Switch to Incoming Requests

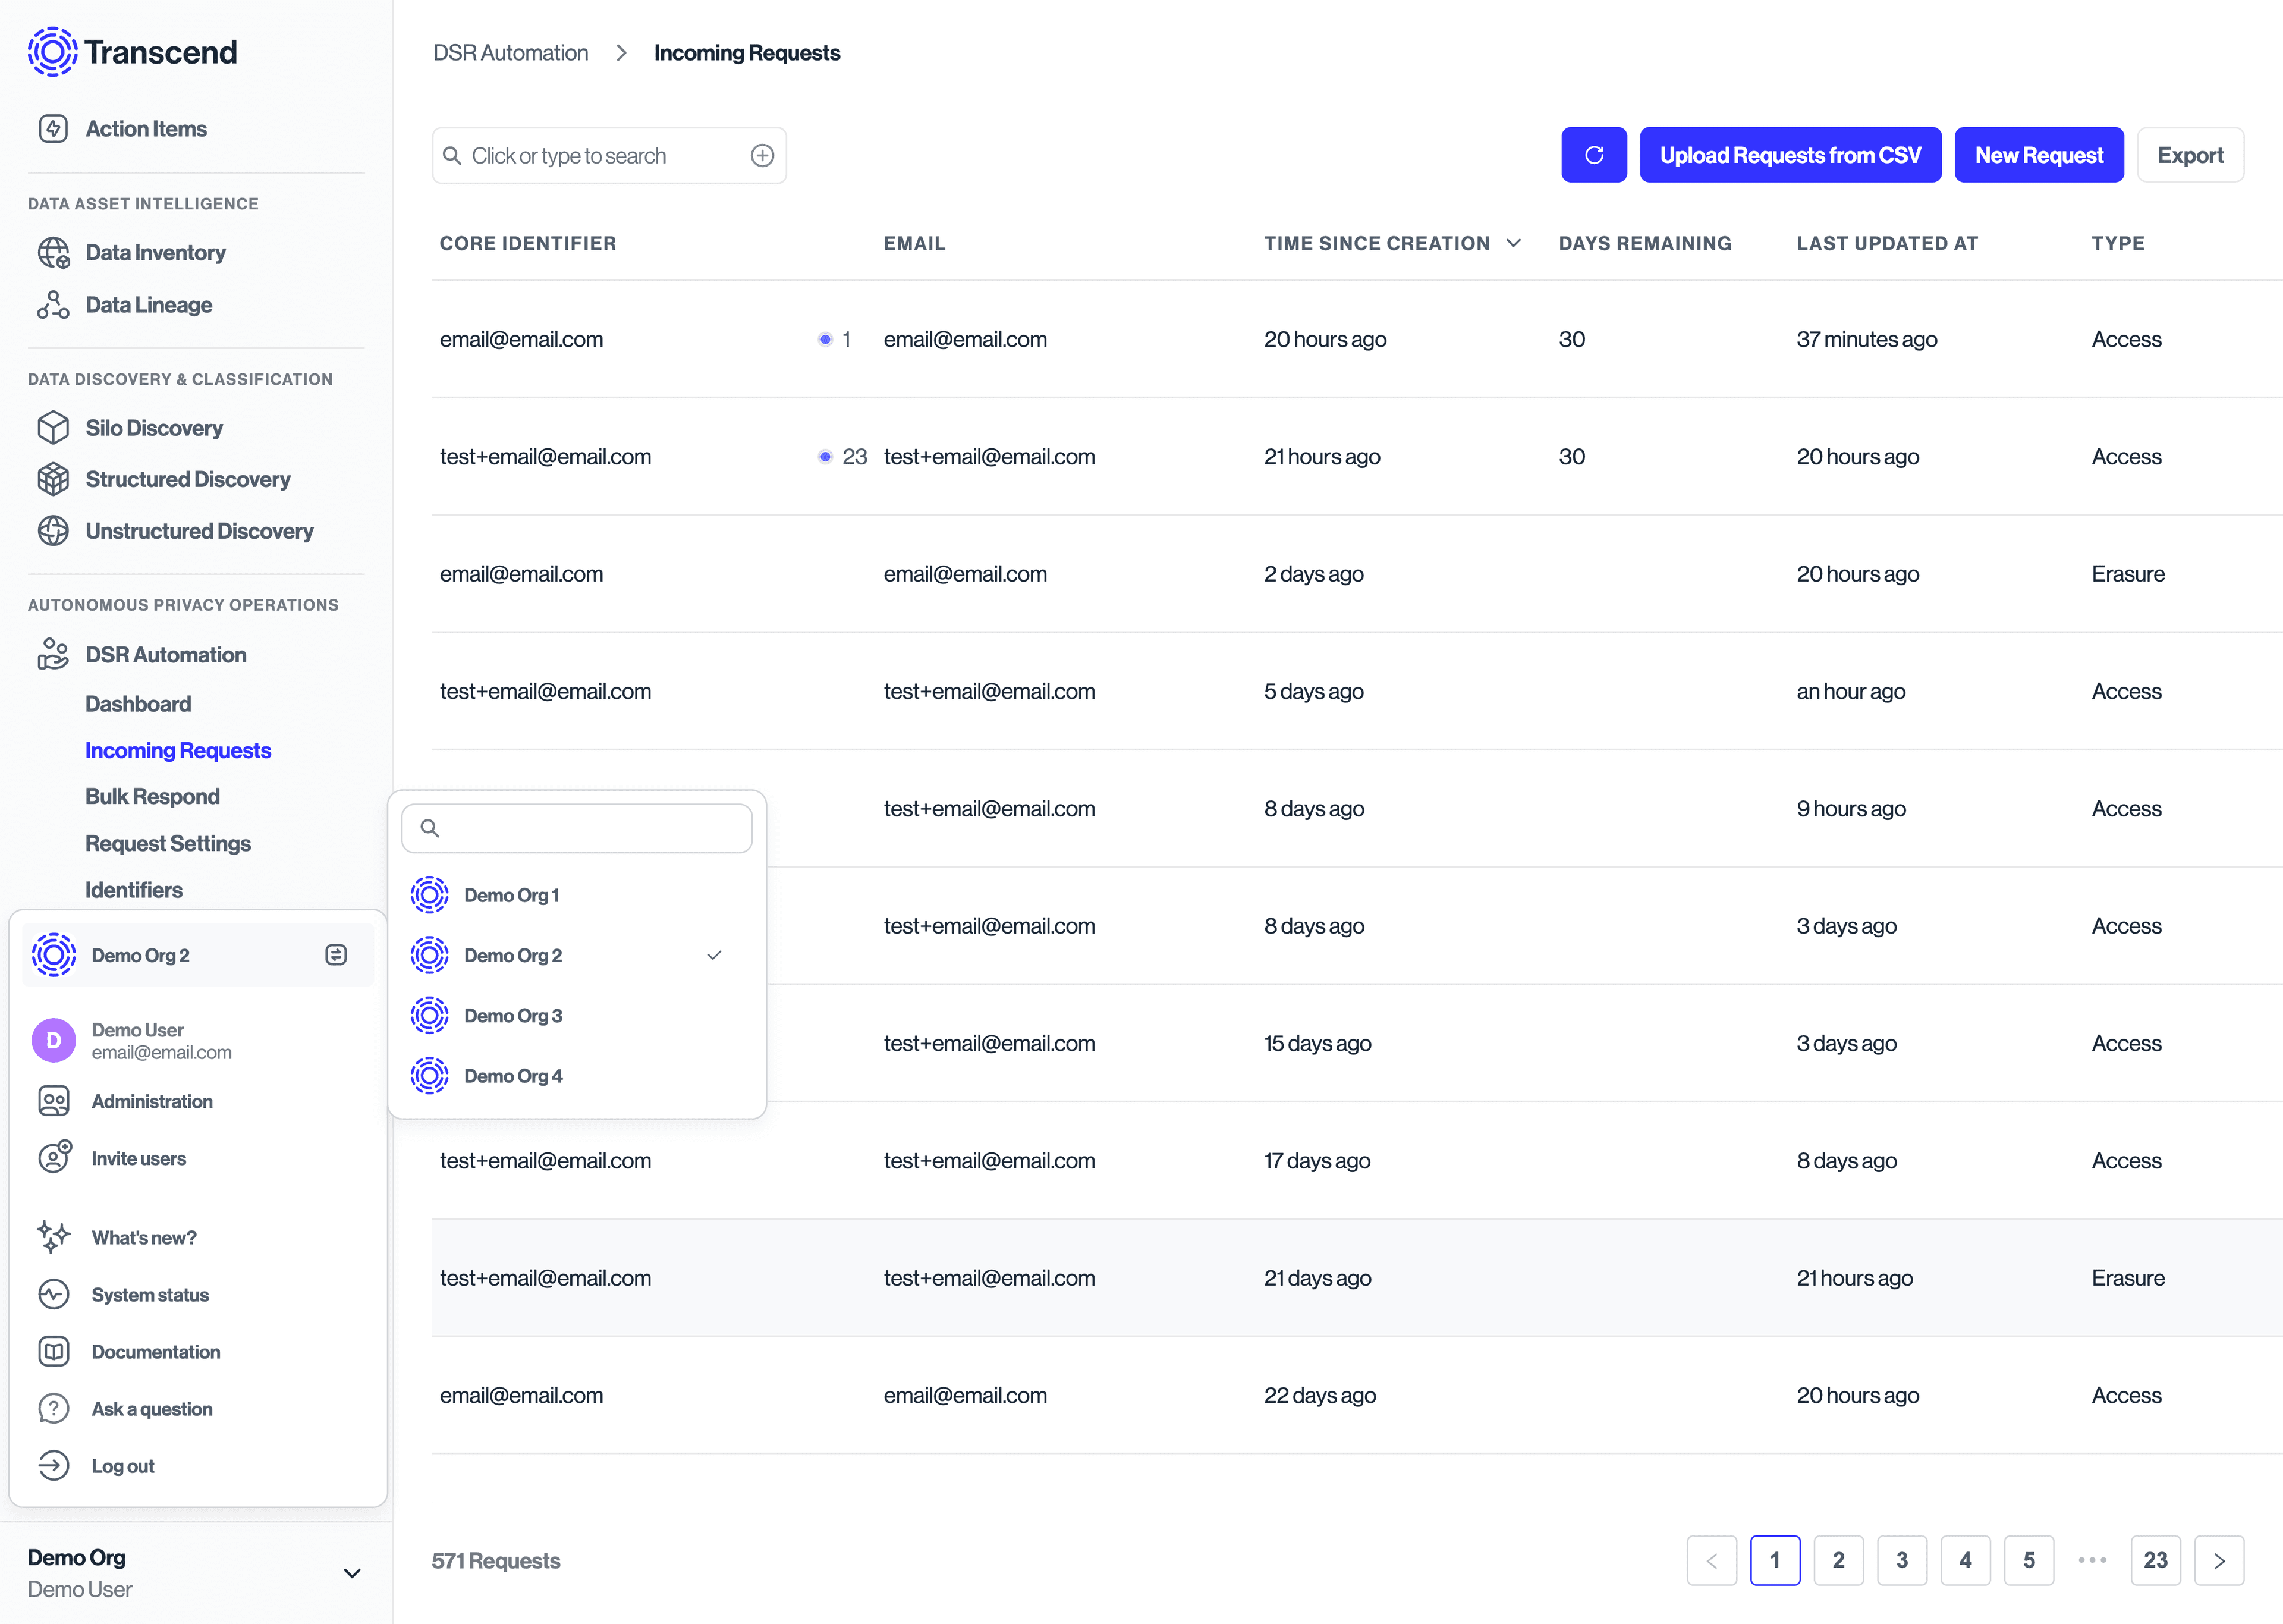coord(177,750)
